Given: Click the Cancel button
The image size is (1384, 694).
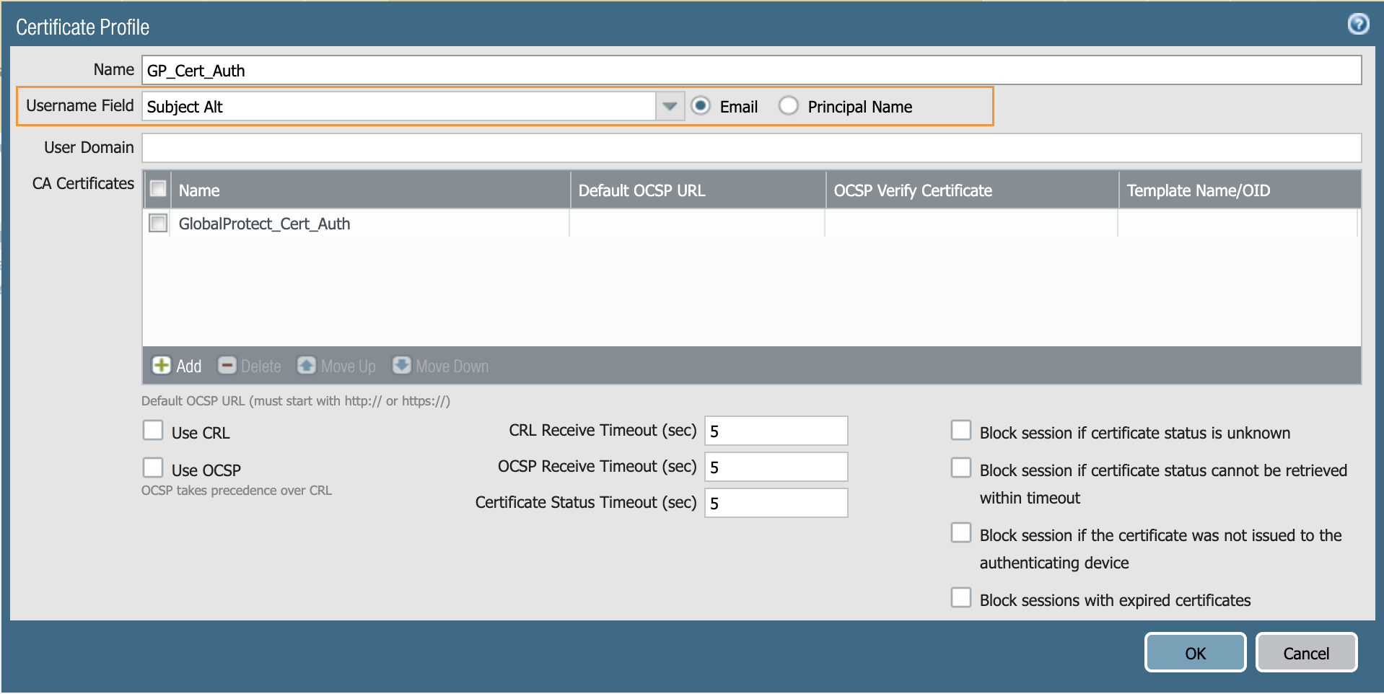Looking at the screenshot, I should pyautogui.click(x=1305, y=652).
